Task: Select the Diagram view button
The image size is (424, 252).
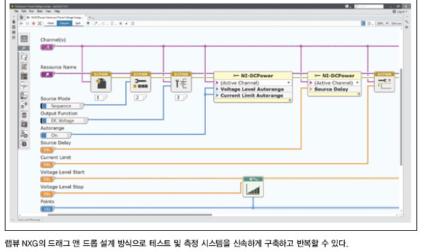Action: (64, 23)
